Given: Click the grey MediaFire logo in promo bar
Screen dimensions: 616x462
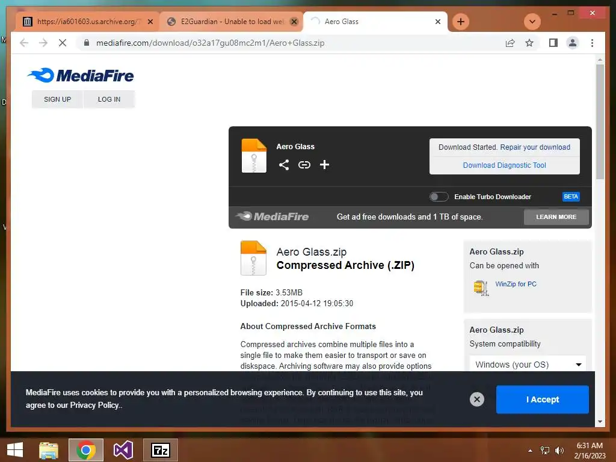Looking at the screenshot, I should coord(273,217).
